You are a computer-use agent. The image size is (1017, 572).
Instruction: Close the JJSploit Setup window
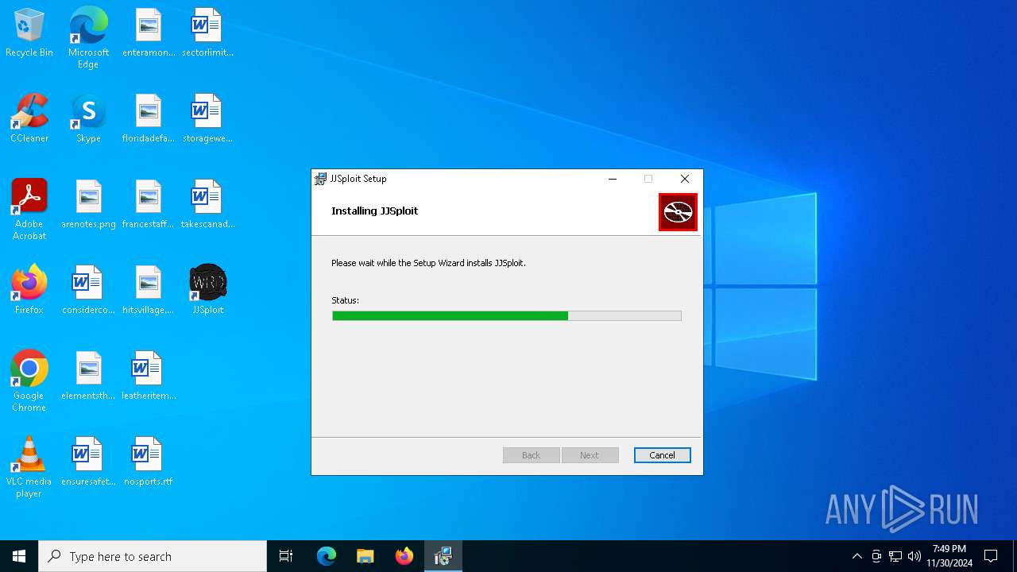[685, 179]
